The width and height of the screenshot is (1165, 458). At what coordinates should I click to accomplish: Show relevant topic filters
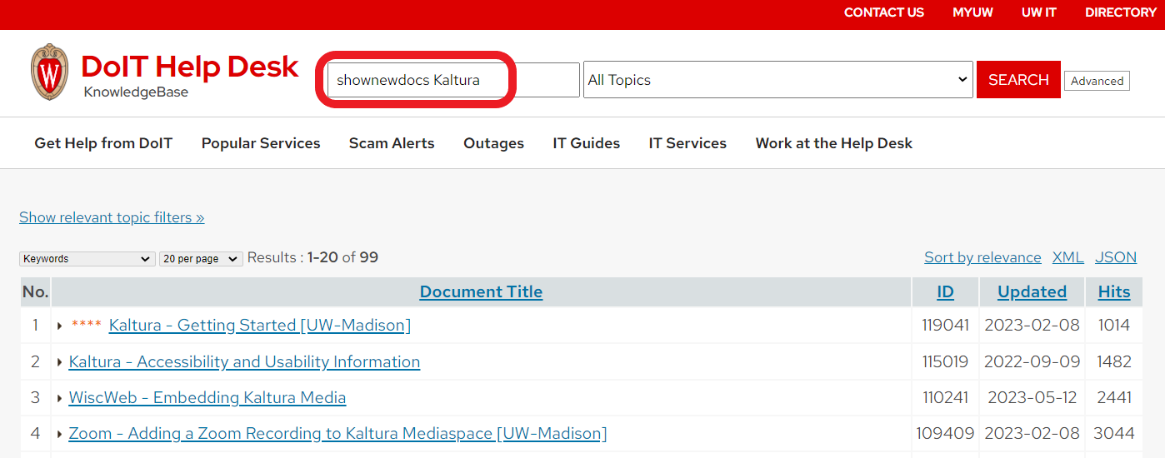point(112,217)
